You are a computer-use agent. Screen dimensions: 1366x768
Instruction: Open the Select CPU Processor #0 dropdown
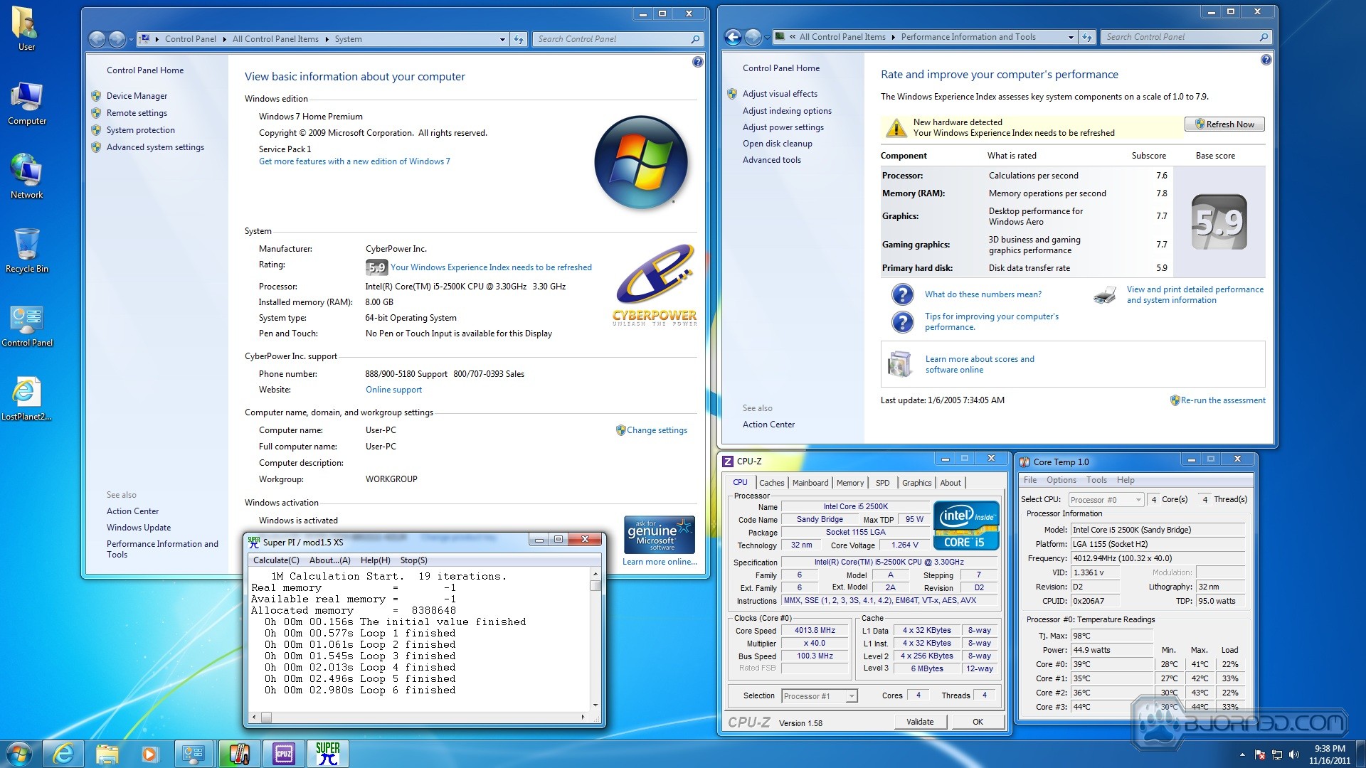point(1106,499)
